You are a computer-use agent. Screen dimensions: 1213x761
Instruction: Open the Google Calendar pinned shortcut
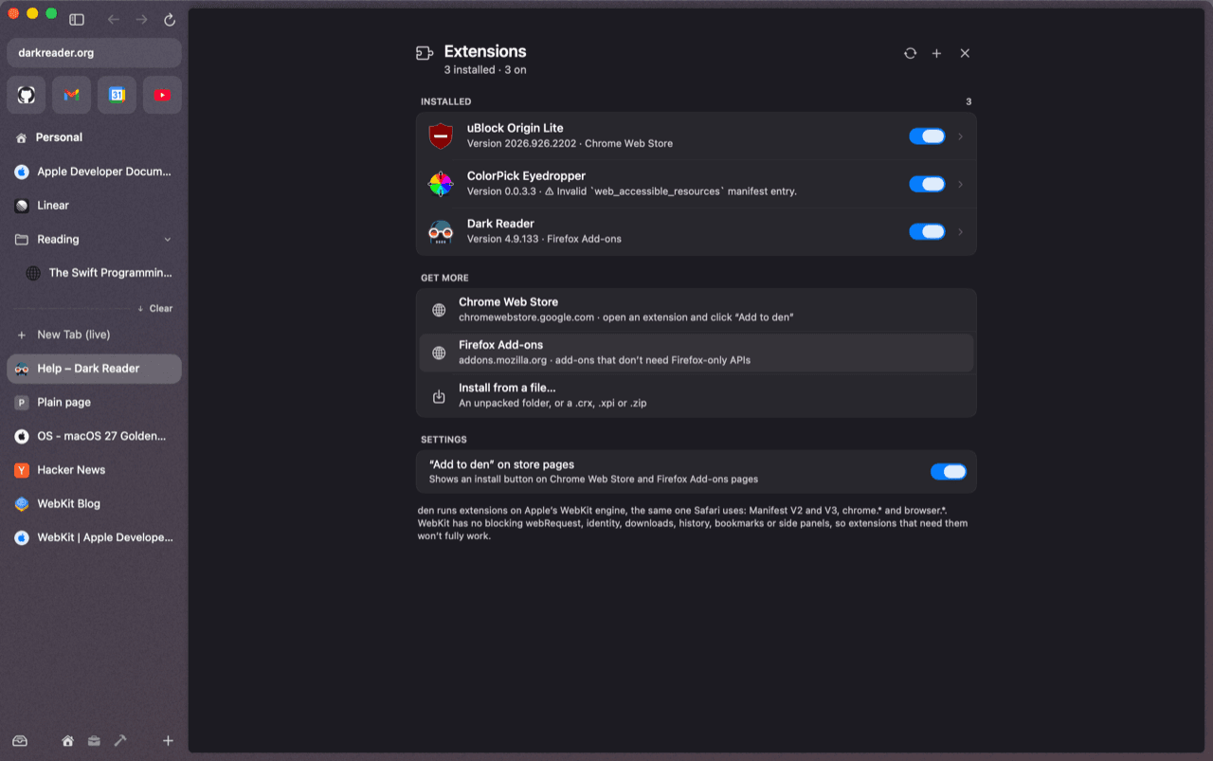point(117,95)
